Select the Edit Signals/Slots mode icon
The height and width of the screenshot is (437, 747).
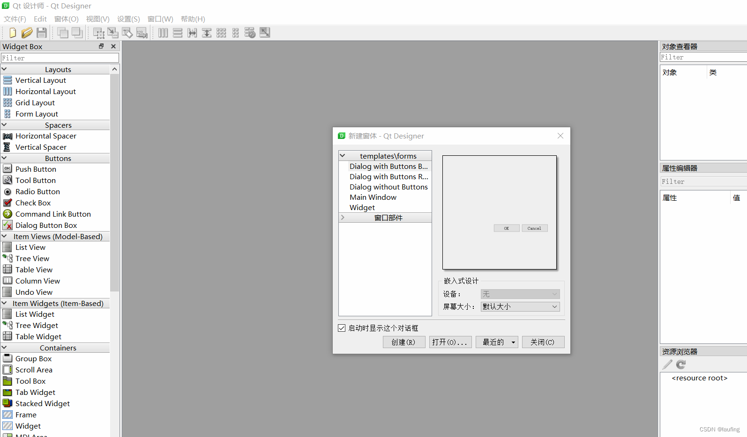[113, 33]
